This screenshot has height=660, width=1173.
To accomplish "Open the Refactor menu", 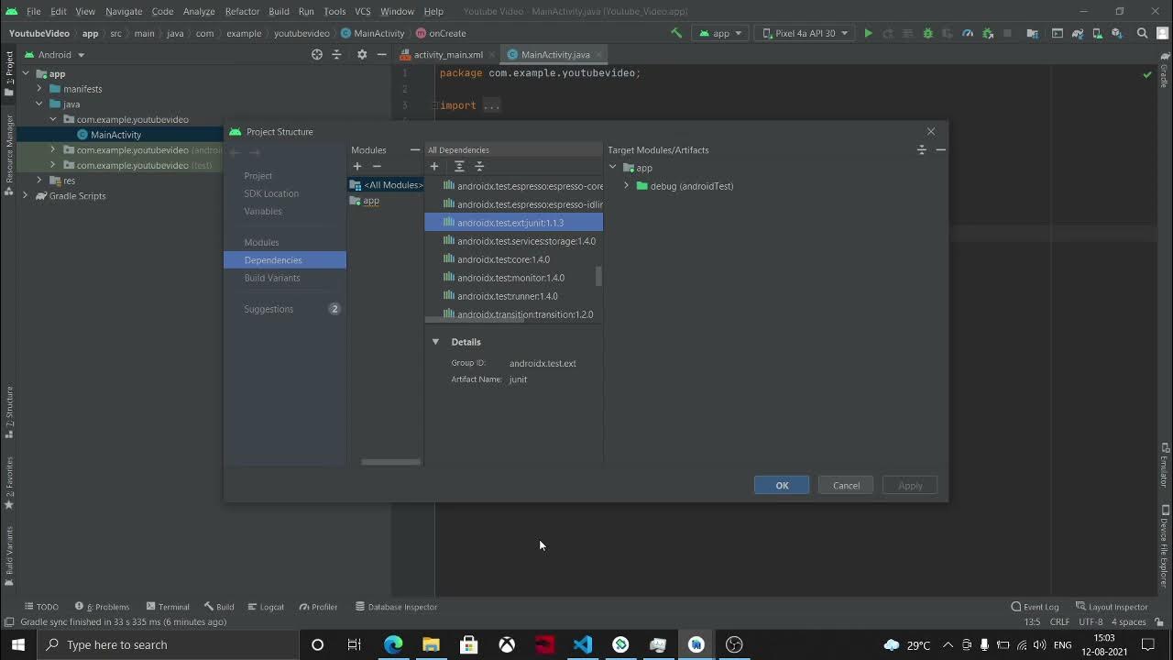I will coord(242,11).
